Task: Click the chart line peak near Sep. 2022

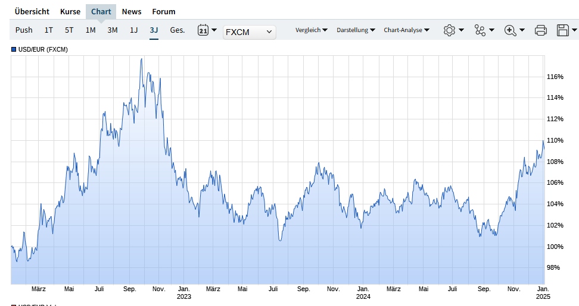Action: coord(141,59)
